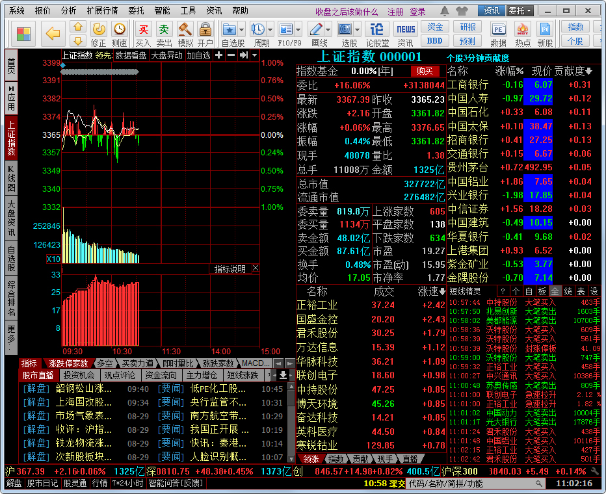
Task: Toggle the 自 filter in 短线精灵
Action: click(x=529, y=291)
